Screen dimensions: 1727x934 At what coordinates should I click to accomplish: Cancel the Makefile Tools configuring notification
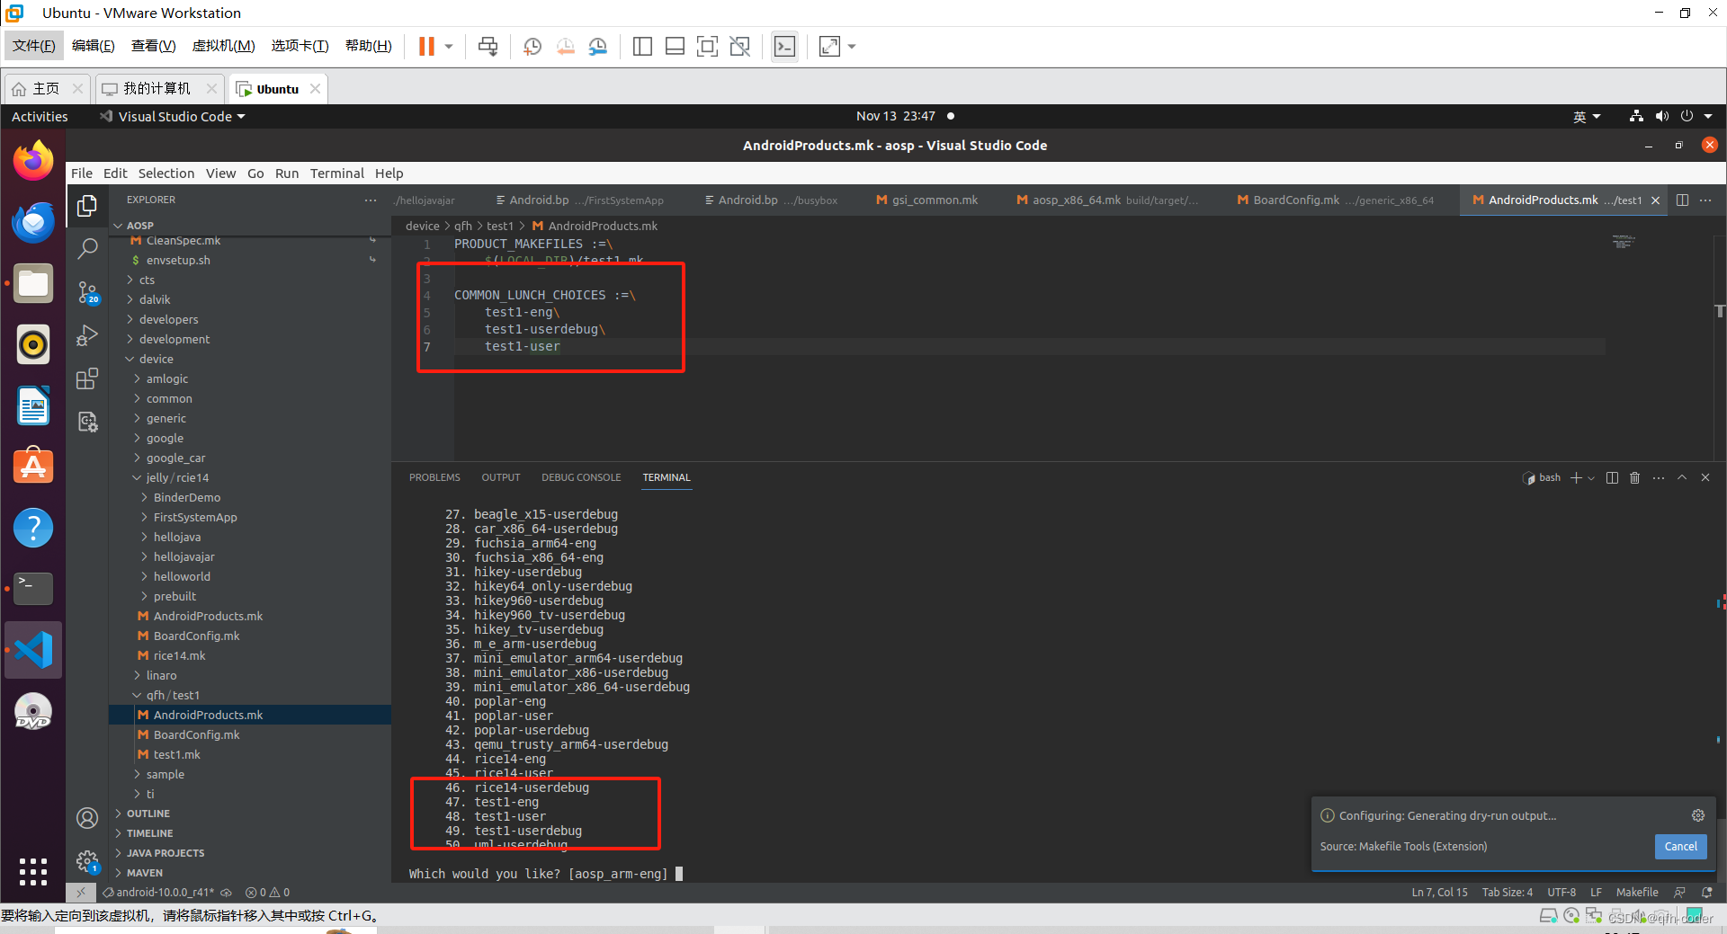(1680, 847)
